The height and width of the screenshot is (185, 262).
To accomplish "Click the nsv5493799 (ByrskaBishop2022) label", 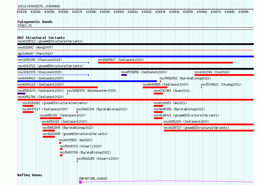I will tap(85, 152).
